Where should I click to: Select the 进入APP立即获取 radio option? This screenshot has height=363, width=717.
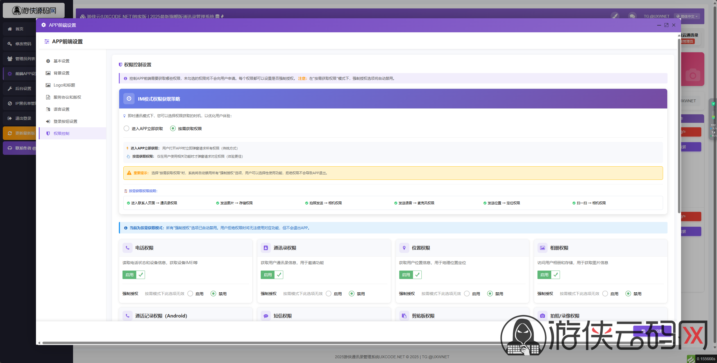(126, 128)
